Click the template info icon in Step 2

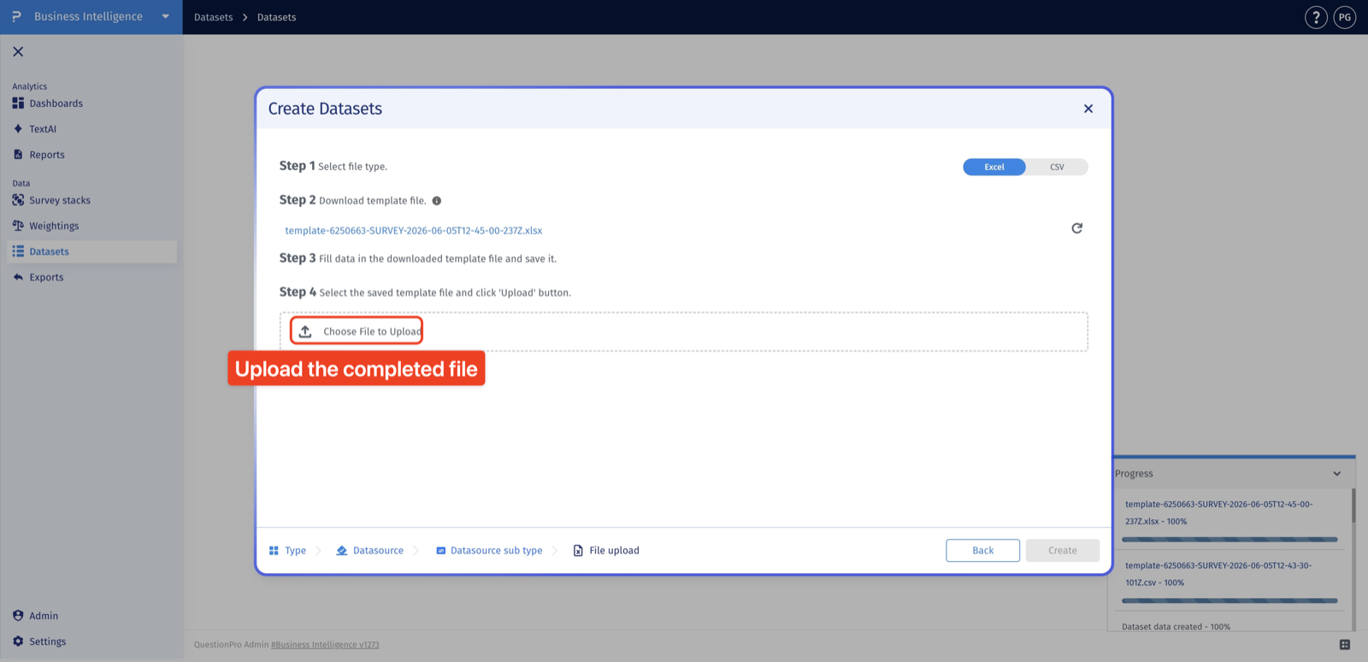(437, 201)
